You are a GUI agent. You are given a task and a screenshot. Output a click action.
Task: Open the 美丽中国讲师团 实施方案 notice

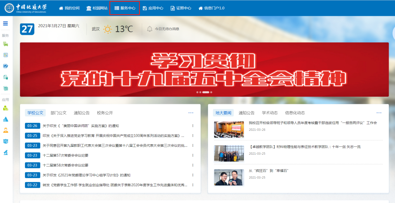pyautogui.click(x=81, y=126)
